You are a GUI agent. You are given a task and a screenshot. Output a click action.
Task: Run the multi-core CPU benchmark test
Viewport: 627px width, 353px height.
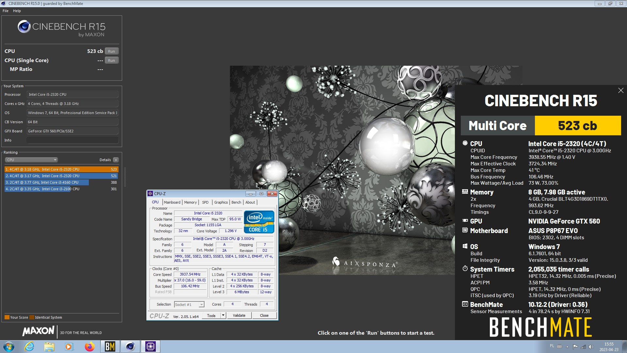(x=111, y=51)
